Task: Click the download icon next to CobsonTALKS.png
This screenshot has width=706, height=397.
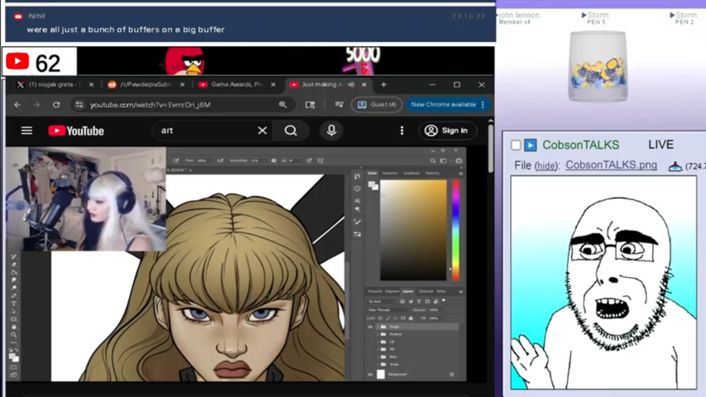Action: [x=675, y=166]
